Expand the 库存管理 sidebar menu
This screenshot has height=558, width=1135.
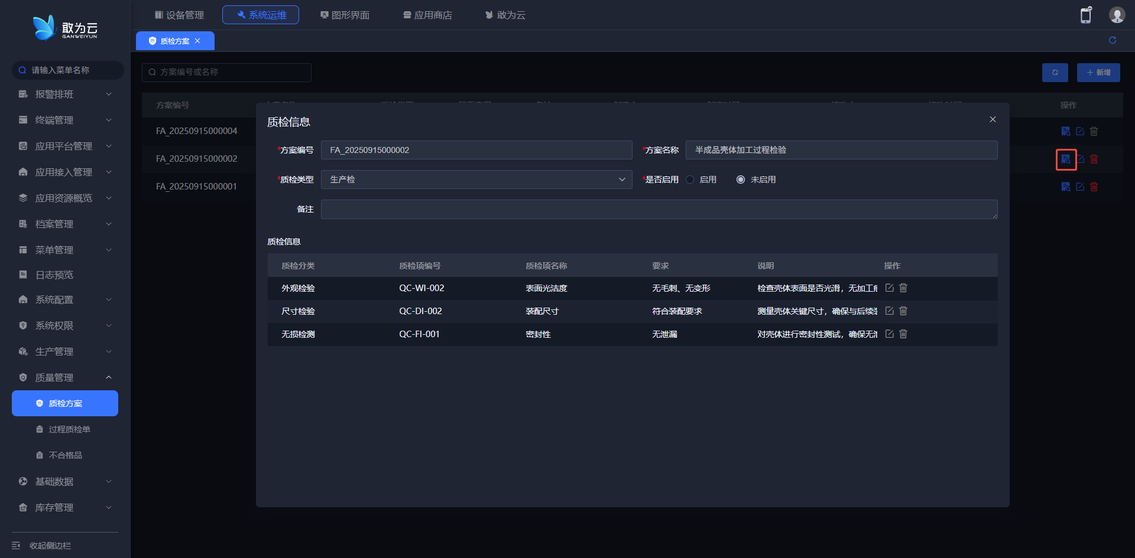(x=65, y=507)
